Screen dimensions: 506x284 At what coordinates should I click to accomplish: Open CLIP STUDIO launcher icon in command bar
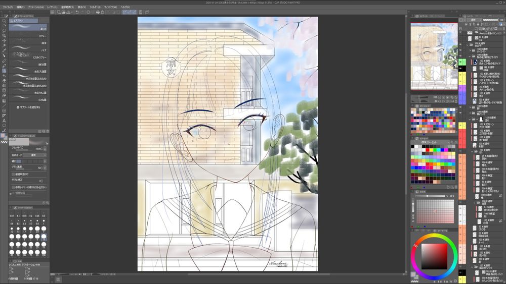(x=53, y=12)
